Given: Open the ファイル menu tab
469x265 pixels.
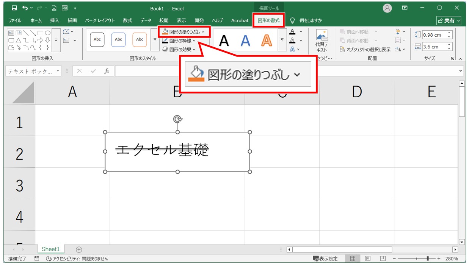Looking at the screenshot, I should 15,20.
